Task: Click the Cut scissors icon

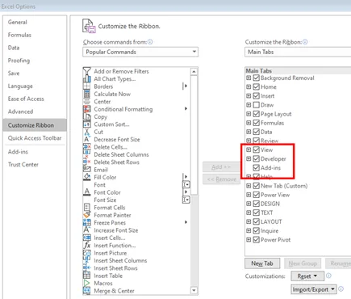Action: coord(87,132)
